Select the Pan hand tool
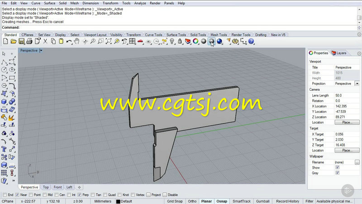The height and width of the screenshot is (204, 362). pos(76,41)
